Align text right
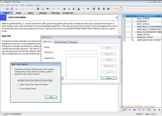Image resolution: width=162 pixels, height=116 pixels. tap(103, 9)
